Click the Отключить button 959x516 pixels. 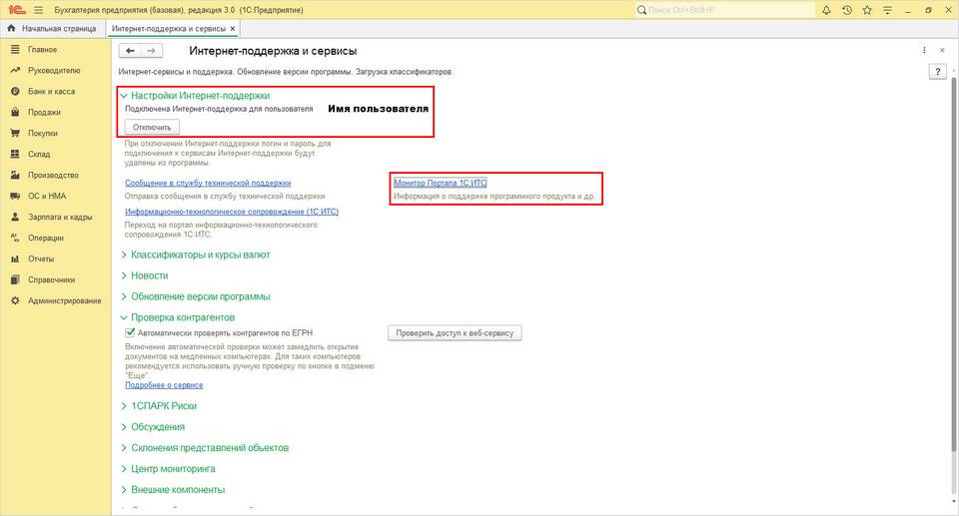tap(152, 127)
